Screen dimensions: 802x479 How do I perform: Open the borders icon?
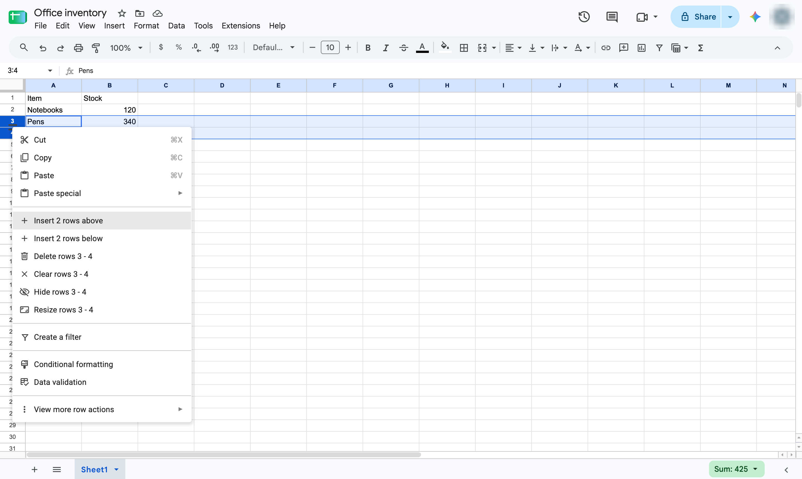click(x=464, y=48)
